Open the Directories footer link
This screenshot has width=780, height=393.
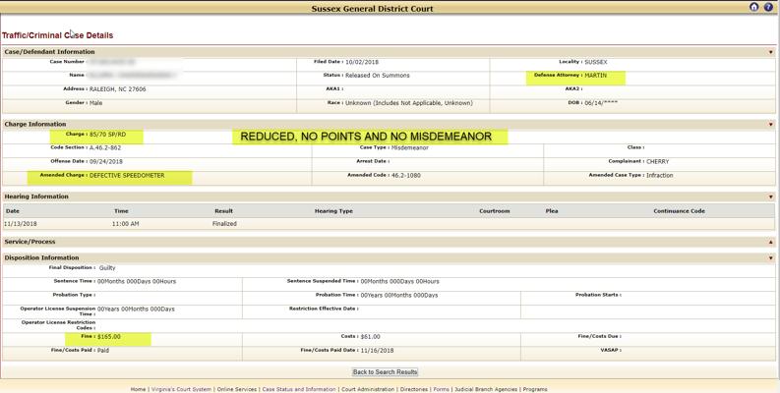414,389
